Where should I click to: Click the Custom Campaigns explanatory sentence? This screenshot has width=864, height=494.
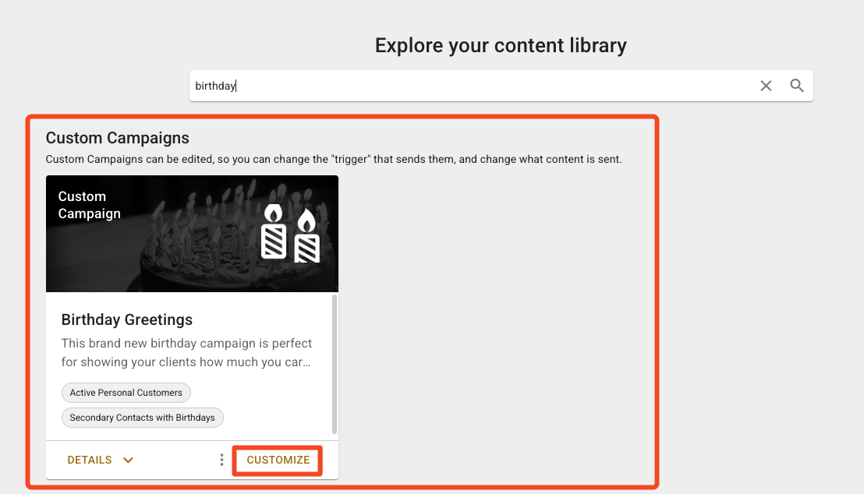tap(334, 159)
